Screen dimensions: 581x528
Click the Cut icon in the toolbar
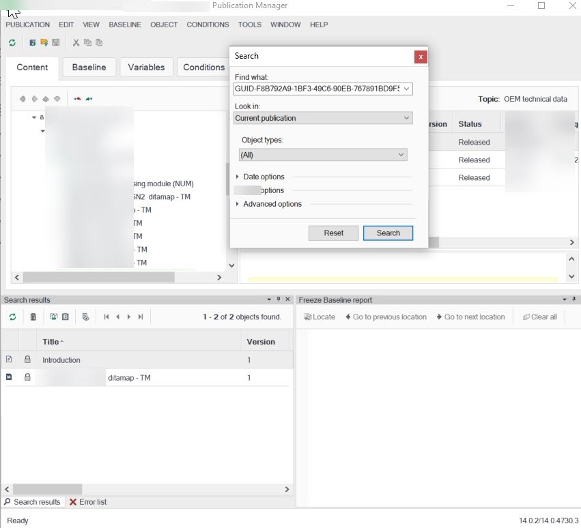[x=75, y=42]
